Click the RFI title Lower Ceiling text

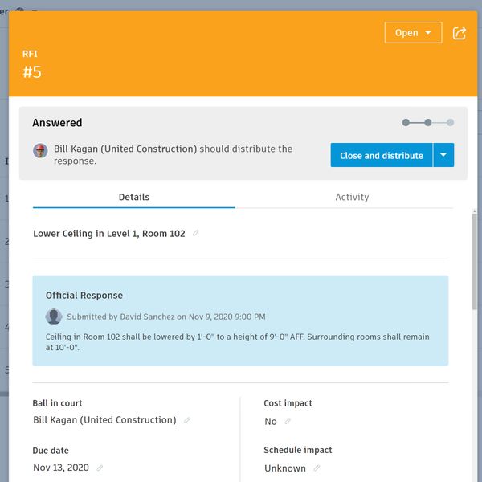(109, 234)
